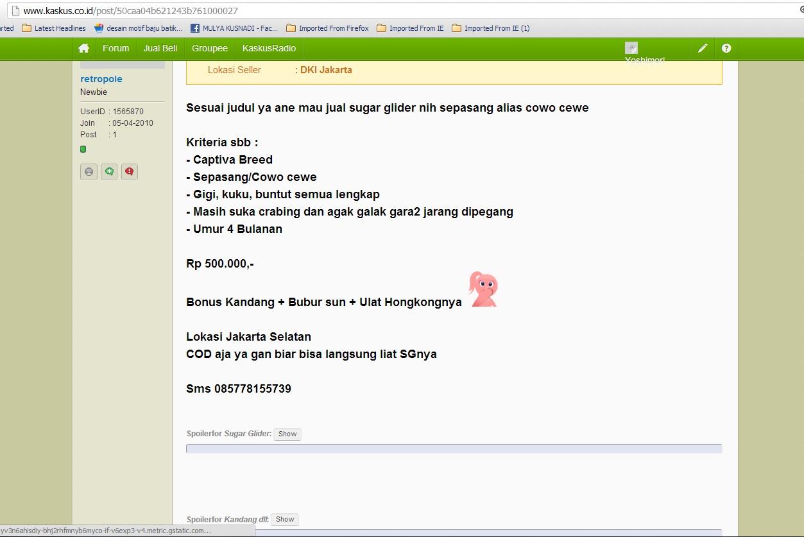Show the Kandang dll spoiler
Viewport: 804px width, 537px height.
click(x=285, y=519)
